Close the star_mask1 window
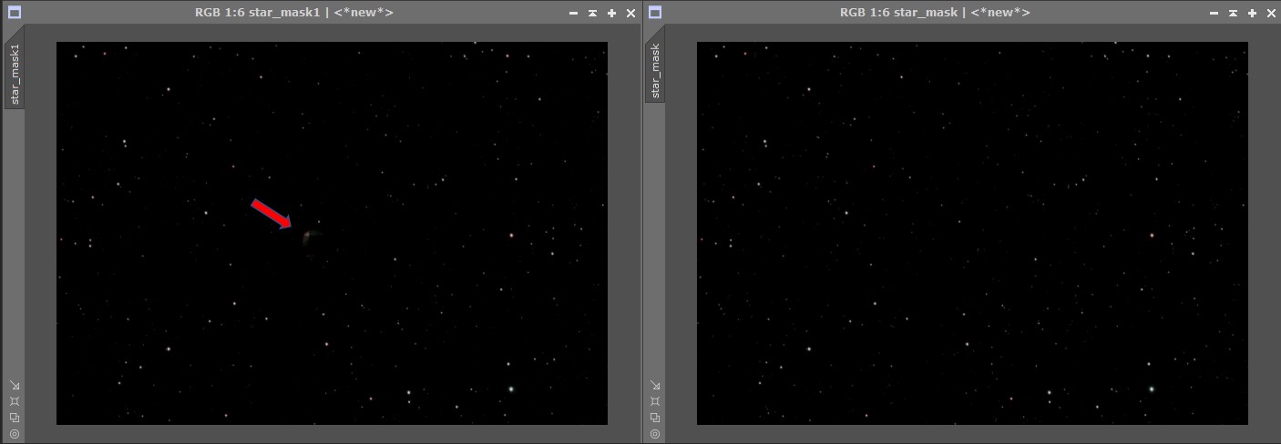 (x=631, y=13)
